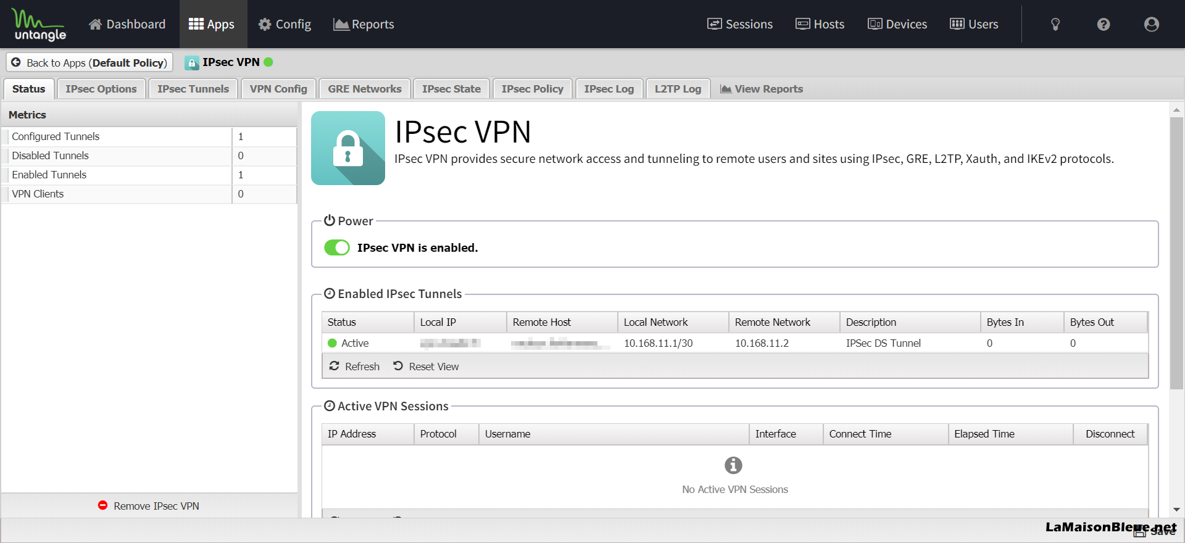
Task: Click the scrollbar down arrow
Action: pos(1177,510)
